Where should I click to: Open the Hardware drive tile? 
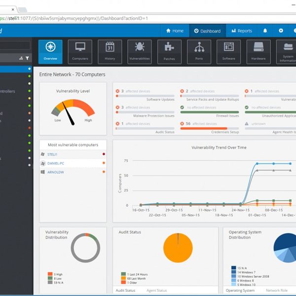tap(259, 52)
